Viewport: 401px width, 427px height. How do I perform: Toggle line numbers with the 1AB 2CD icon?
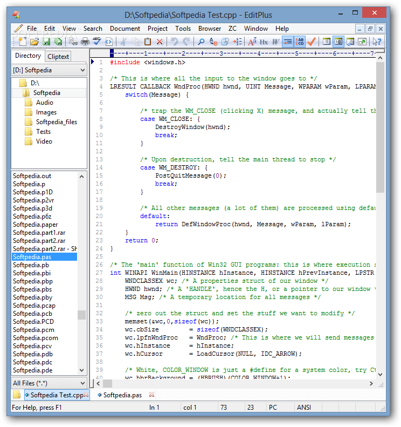click(x=300, y=42)
